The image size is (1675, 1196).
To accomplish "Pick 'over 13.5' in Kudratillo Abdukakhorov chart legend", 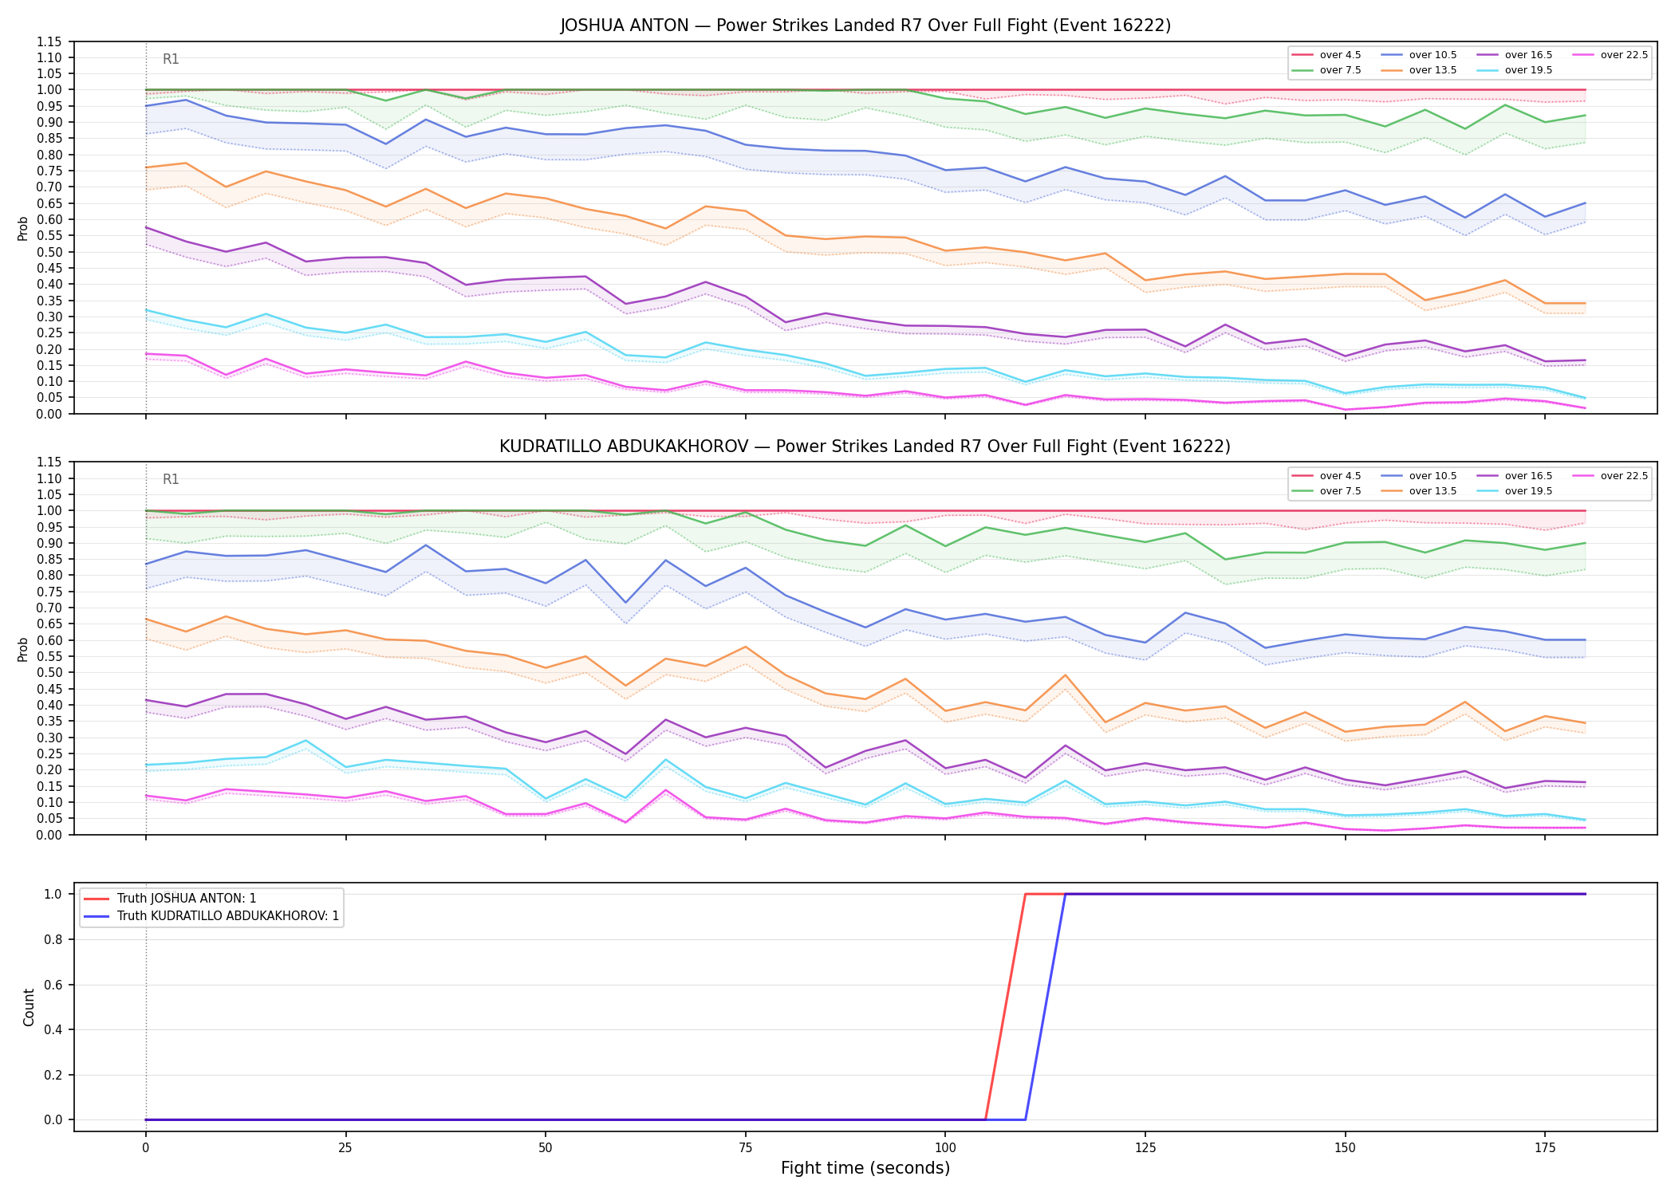I will (x=1418, y=491).
